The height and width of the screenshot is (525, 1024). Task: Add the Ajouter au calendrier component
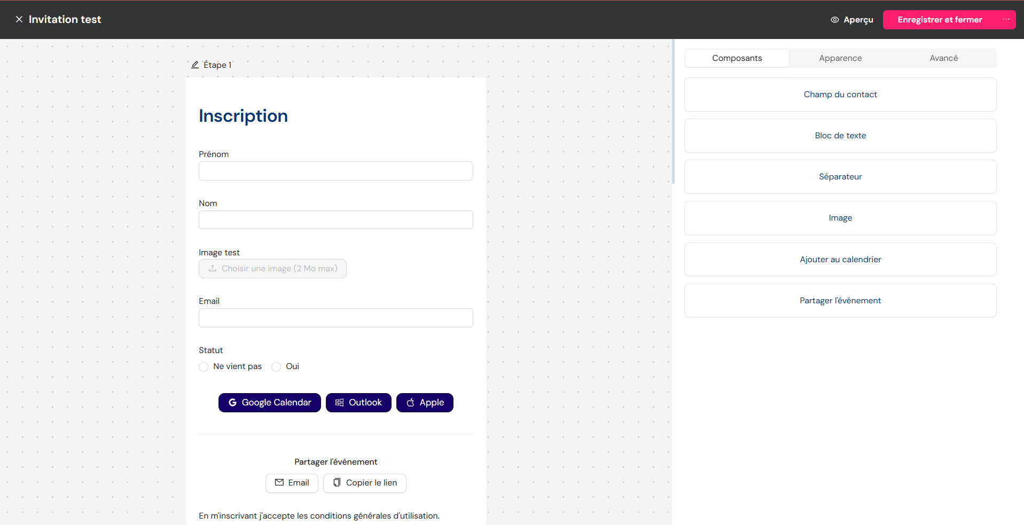[x=840, y=260]
